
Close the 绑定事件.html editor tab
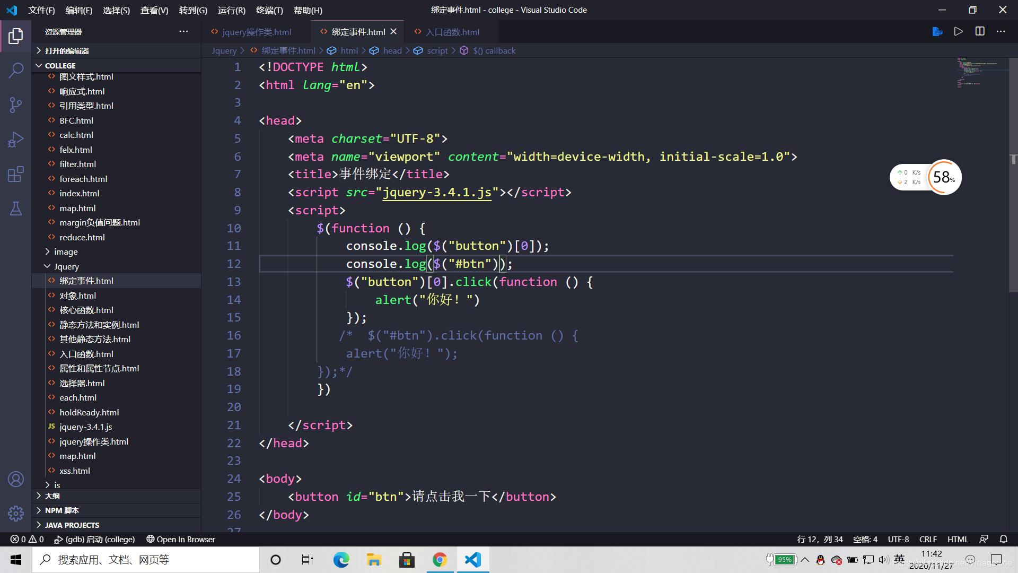pyautogui.click(x=393, y=31)
